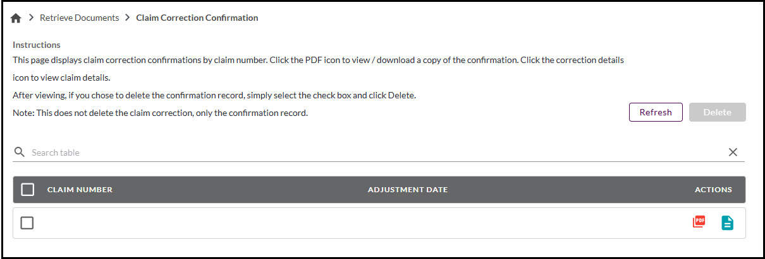This screenshot has width=765, height=259.
Task: Click the search magnifier icon
Action: tap(20, 152)
